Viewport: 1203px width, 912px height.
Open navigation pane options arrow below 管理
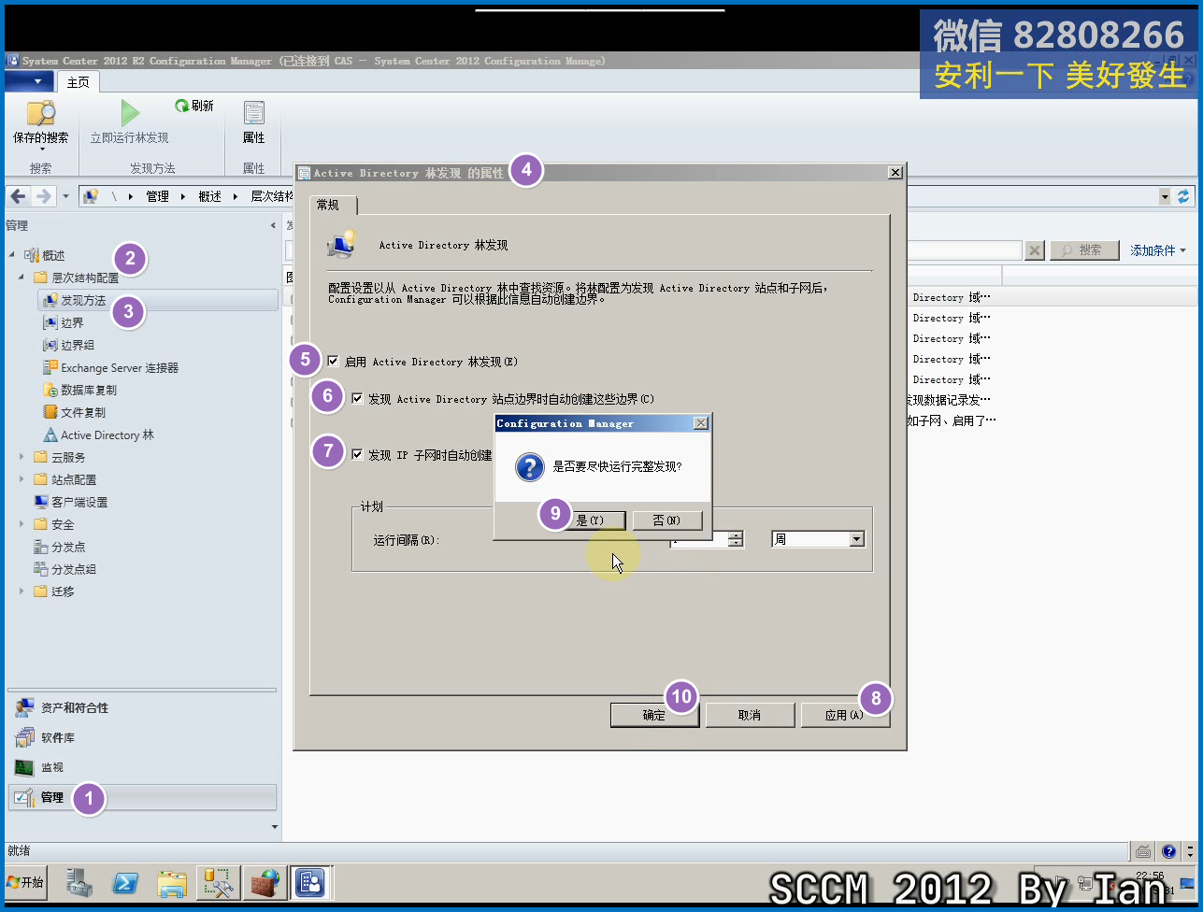(x=275, y=826)
